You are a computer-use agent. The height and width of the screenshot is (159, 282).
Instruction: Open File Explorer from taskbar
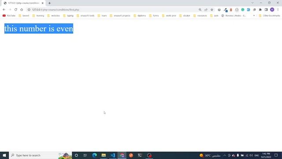104,155
